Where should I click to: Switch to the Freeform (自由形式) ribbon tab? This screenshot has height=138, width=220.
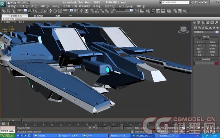(x=39, y=16)
